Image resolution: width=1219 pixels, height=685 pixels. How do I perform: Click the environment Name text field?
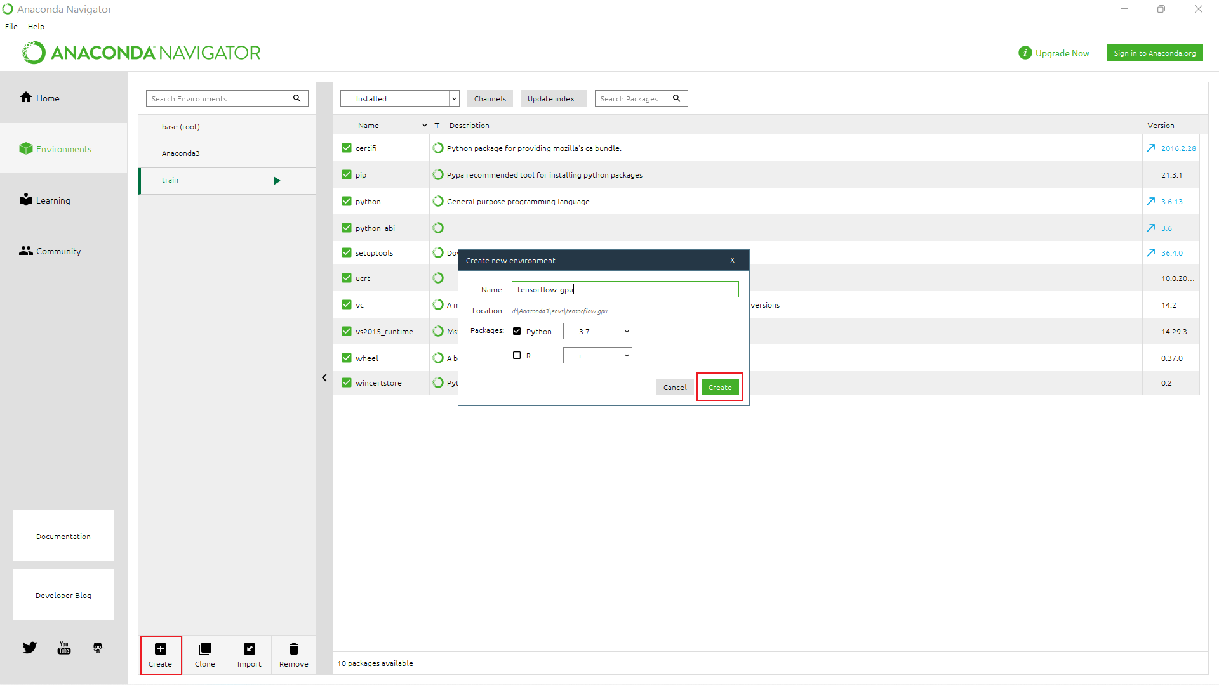pyautogui.click(x=625, y=290)
